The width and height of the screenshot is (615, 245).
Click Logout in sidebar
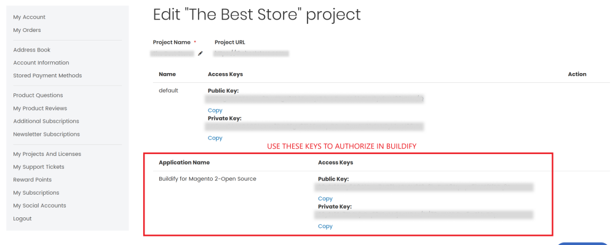(x=22, y=219)
